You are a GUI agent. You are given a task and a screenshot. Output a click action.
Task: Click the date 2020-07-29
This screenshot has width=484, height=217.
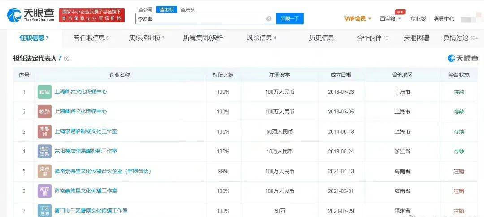click(341, 211)
